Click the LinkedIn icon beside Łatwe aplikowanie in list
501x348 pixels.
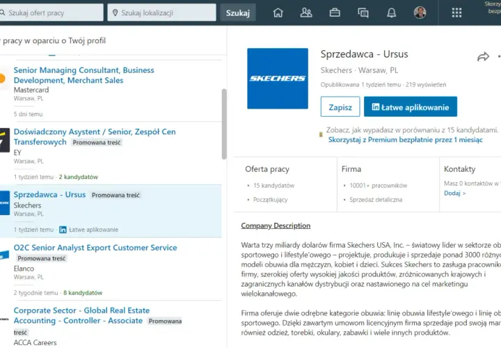coord(63,230)
